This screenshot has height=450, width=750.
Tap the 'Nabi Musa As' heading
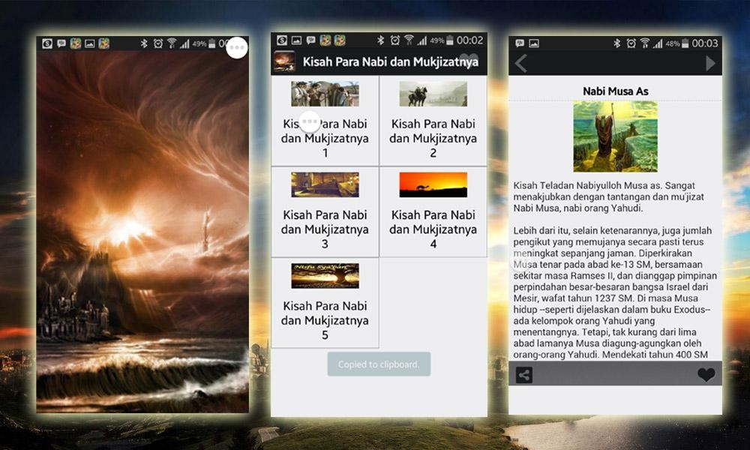tap(615, 91)
